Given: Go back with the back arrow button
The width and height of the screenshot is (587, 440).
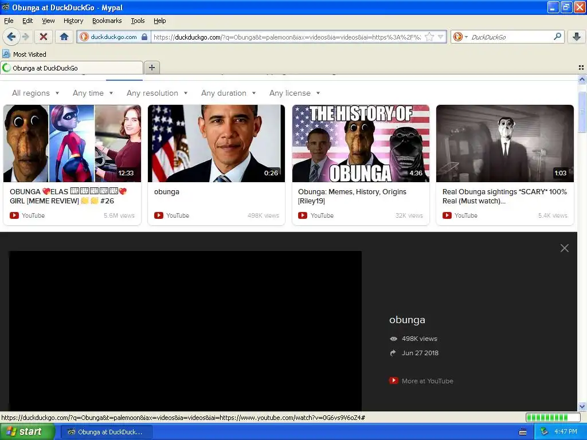Looking at the screenshot, I should point(11,37).
